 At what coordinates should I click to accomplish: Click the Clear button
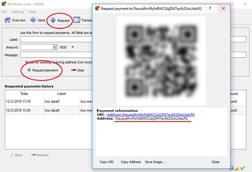coord(78,70)
